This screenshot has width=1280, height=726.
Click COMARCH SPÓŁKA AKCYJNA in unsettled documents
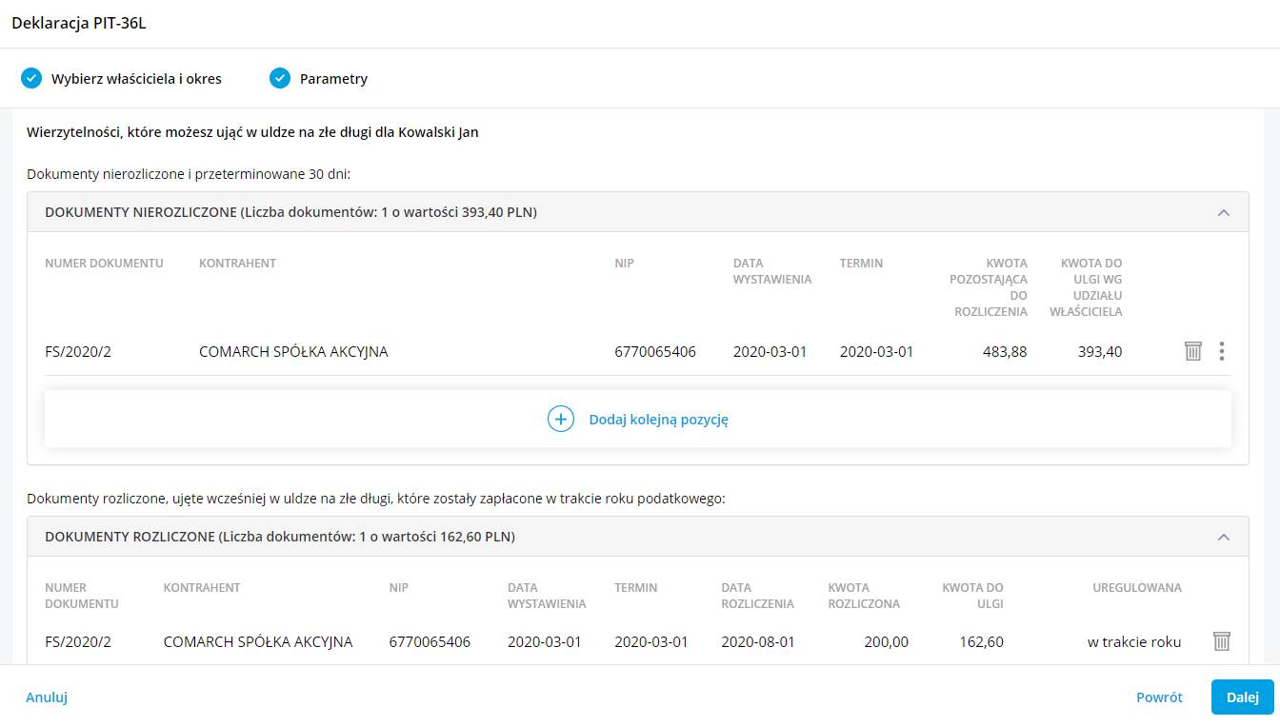pyautogui.click(x=293, y=352)
